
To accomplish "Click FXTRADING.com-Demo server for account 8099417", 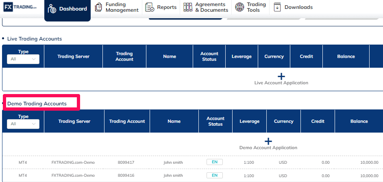I will [x=73, y=162].
